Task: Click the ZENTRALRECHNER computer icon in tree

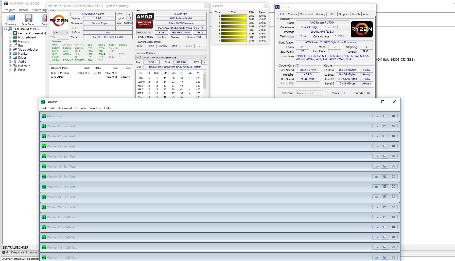Action: click(10, 29)
